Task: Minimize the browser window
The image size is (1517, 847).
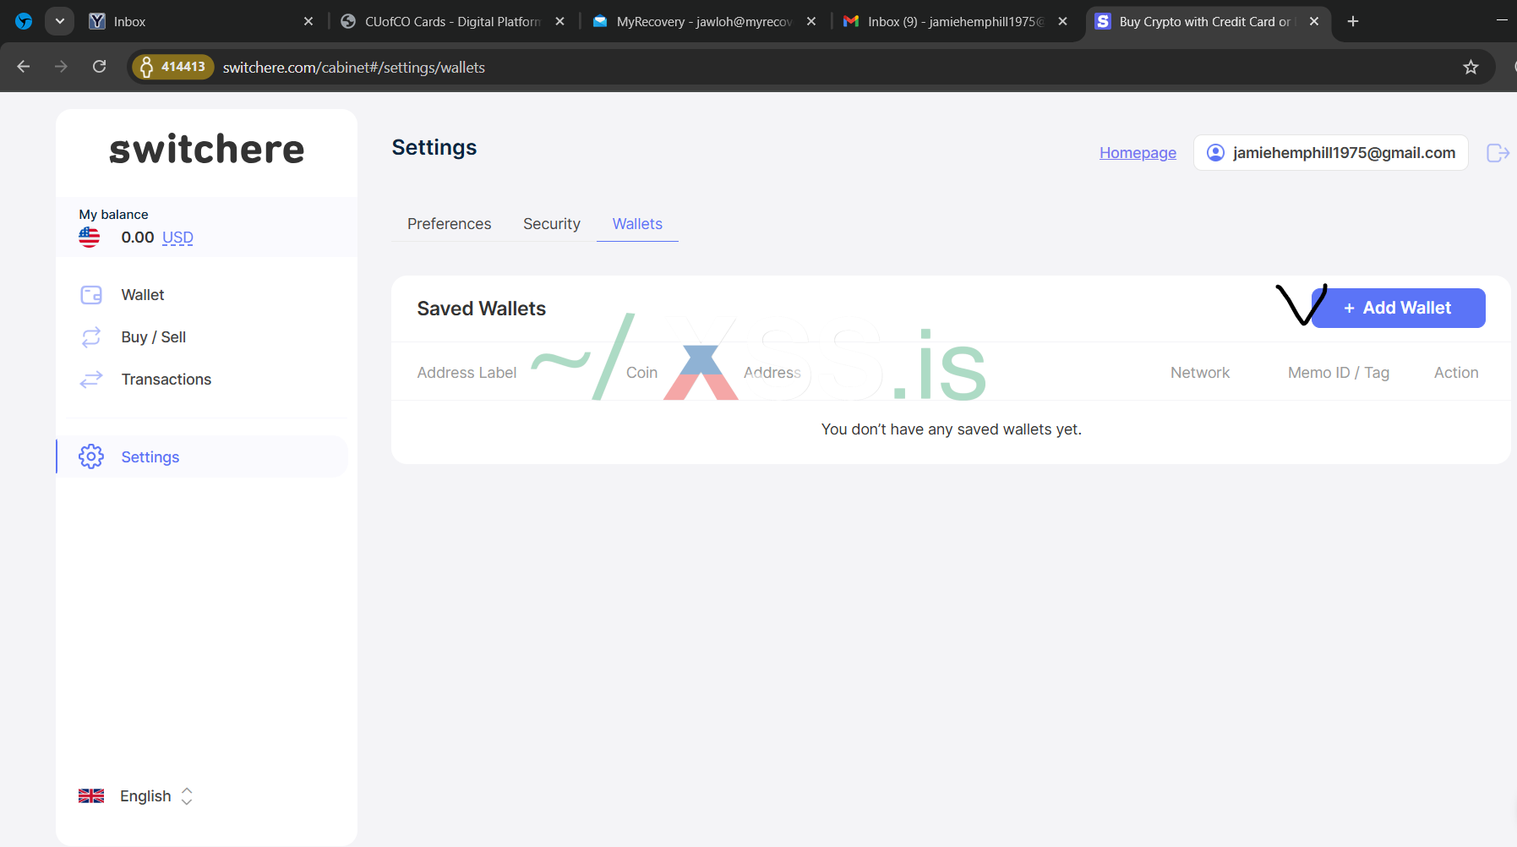Action: click(x=1502, y=21)
